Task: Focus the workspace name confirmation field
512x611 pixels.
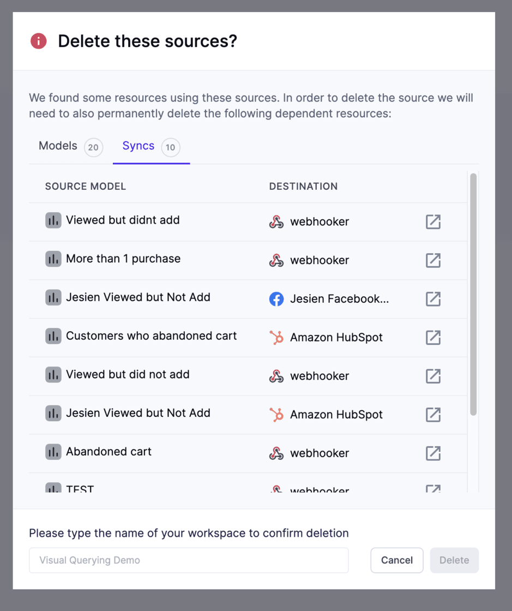Action: [x=188, y=560]
